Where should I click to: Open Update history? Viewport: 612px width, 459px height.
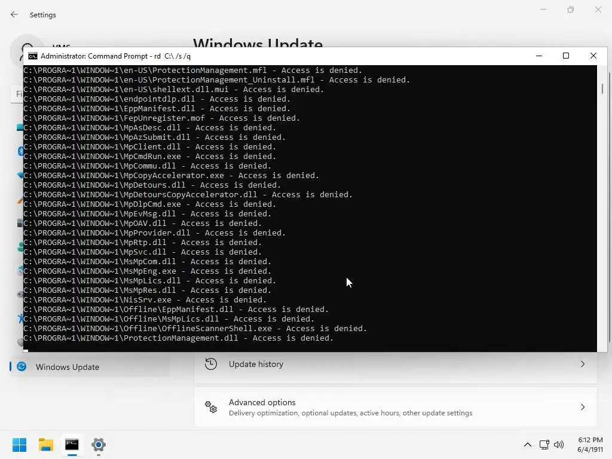(x=396, y=364)
